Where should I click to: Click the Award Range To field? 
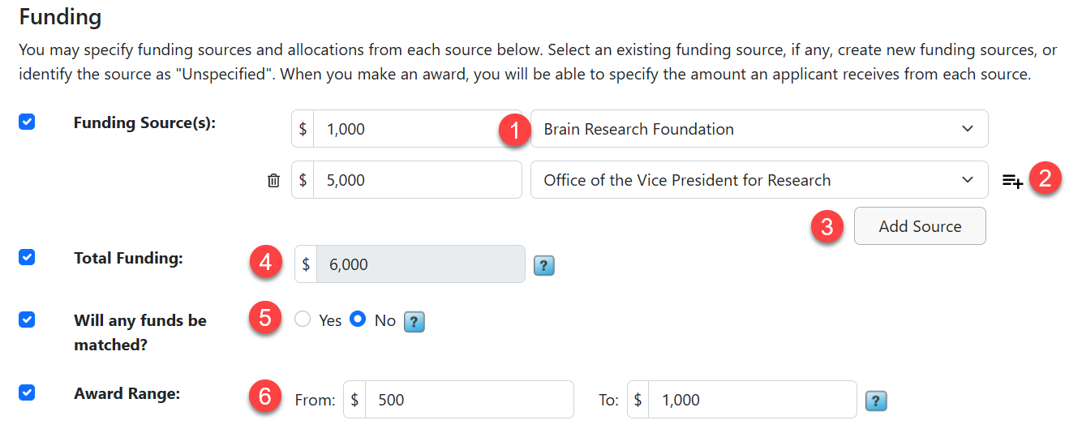point(752,400)
